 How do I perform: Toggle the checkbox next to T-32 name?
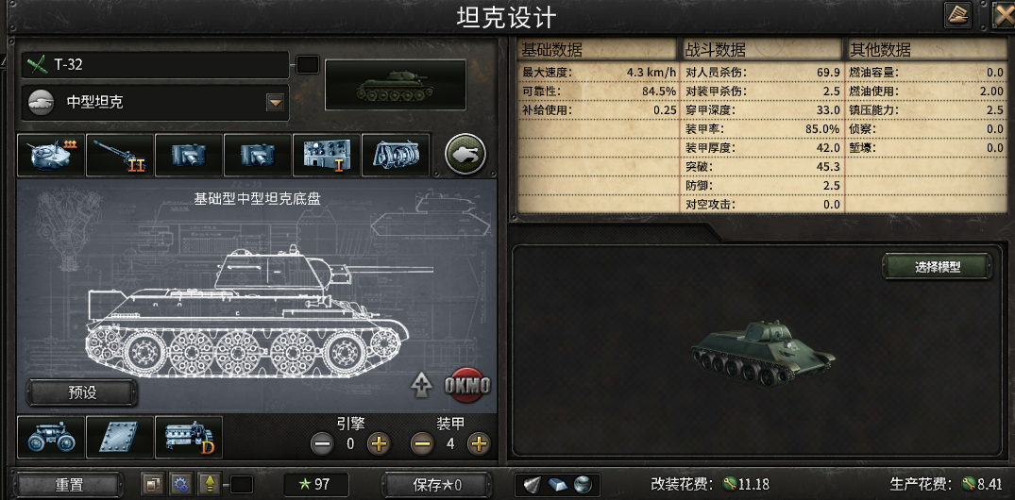308,65
